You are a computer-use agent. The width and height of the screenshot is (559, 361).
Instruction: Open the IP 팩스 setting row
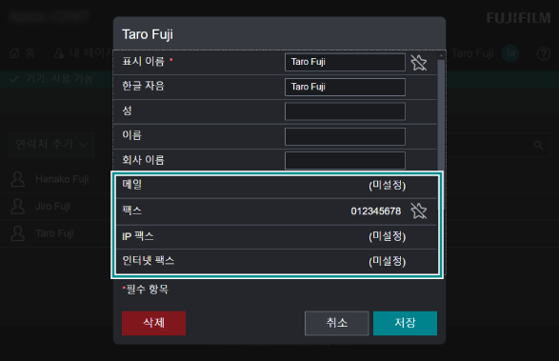(277, 236)
